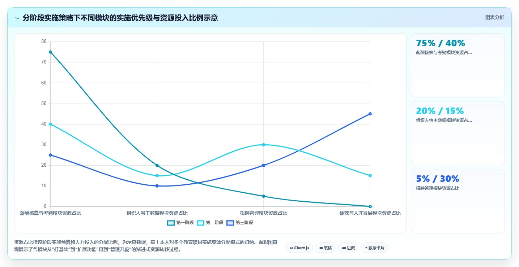Open the 75% / 40% stat card
519x267 pixels.
click(x=458, y=65)
